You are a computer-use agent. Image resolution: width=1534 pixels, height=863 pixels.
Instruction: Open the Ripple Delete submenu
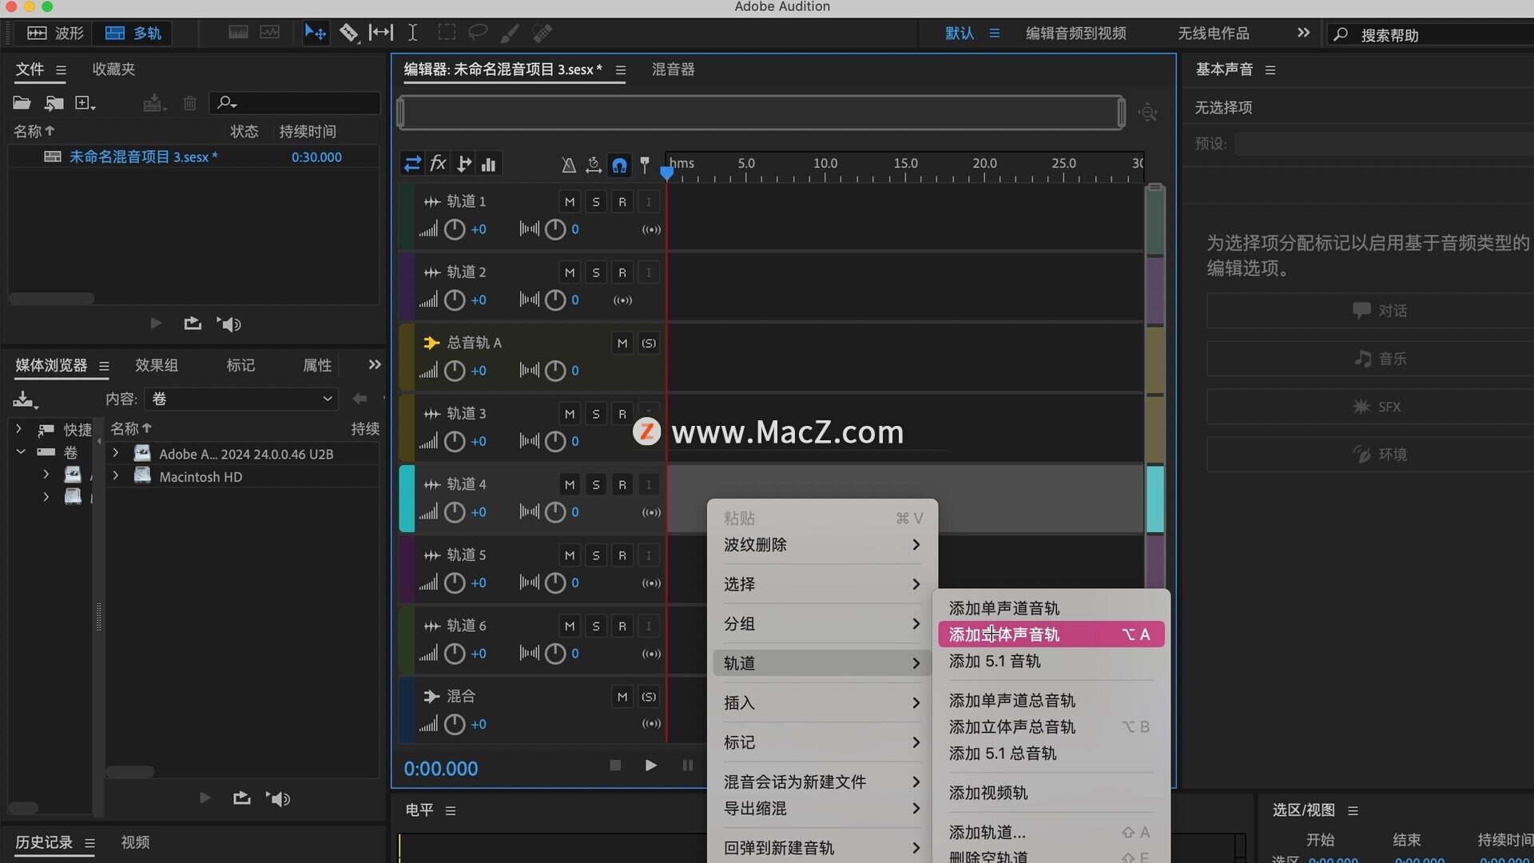822,545
